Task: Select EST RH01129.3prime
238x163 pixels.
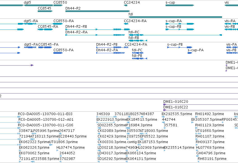Action: point(209,125)
